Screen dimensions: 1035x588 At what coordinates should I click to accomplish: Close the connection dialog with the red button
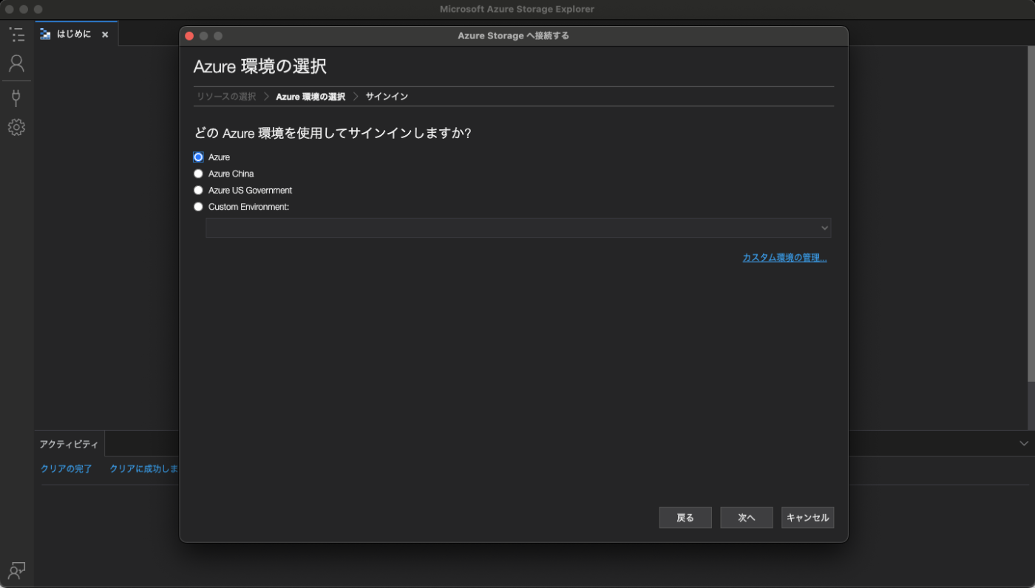pyautogui.click(x=189, y=36)
